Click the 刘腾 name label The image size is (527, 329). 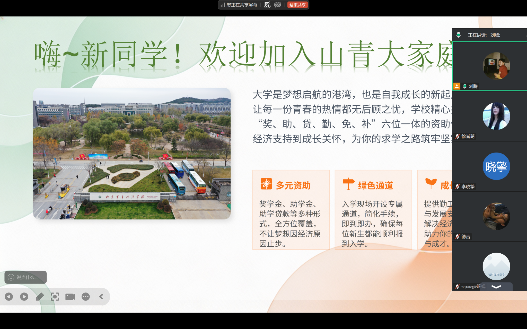coord(473,86)
